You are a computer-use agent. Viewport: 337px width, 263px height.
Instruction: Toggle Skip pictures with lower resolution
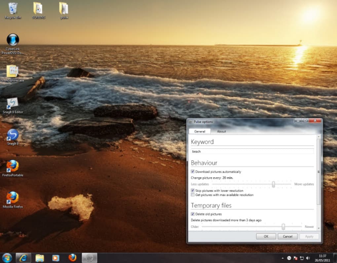coord(193,191)
